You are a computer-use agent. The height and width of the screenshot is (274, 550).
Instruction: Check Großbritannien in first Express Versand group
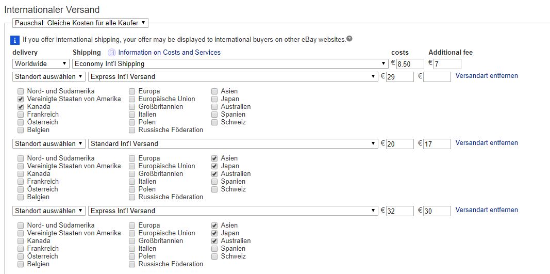(x=132, y=107)
